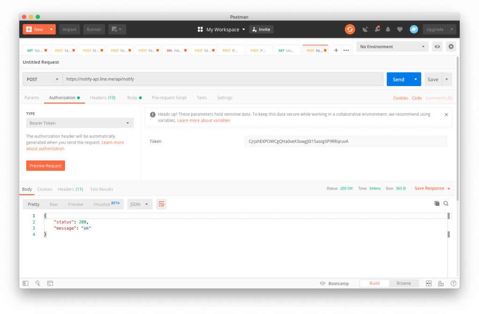Open the Code link
479x314 pixels.
[416, 98]
